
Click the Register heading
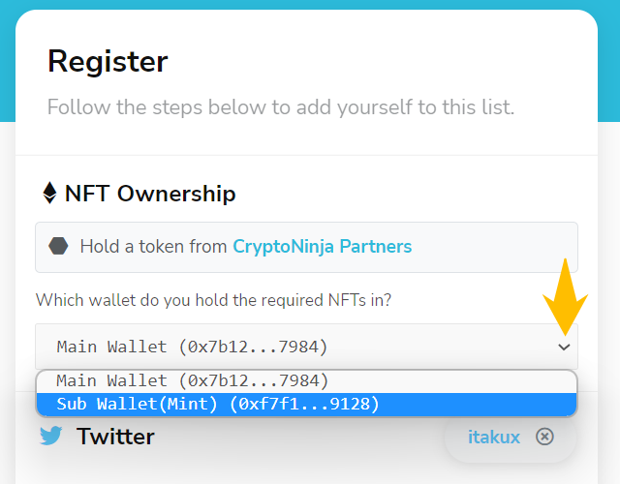coord(108,62)
